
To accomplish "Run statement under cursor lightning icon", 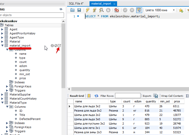I will 95,10.
